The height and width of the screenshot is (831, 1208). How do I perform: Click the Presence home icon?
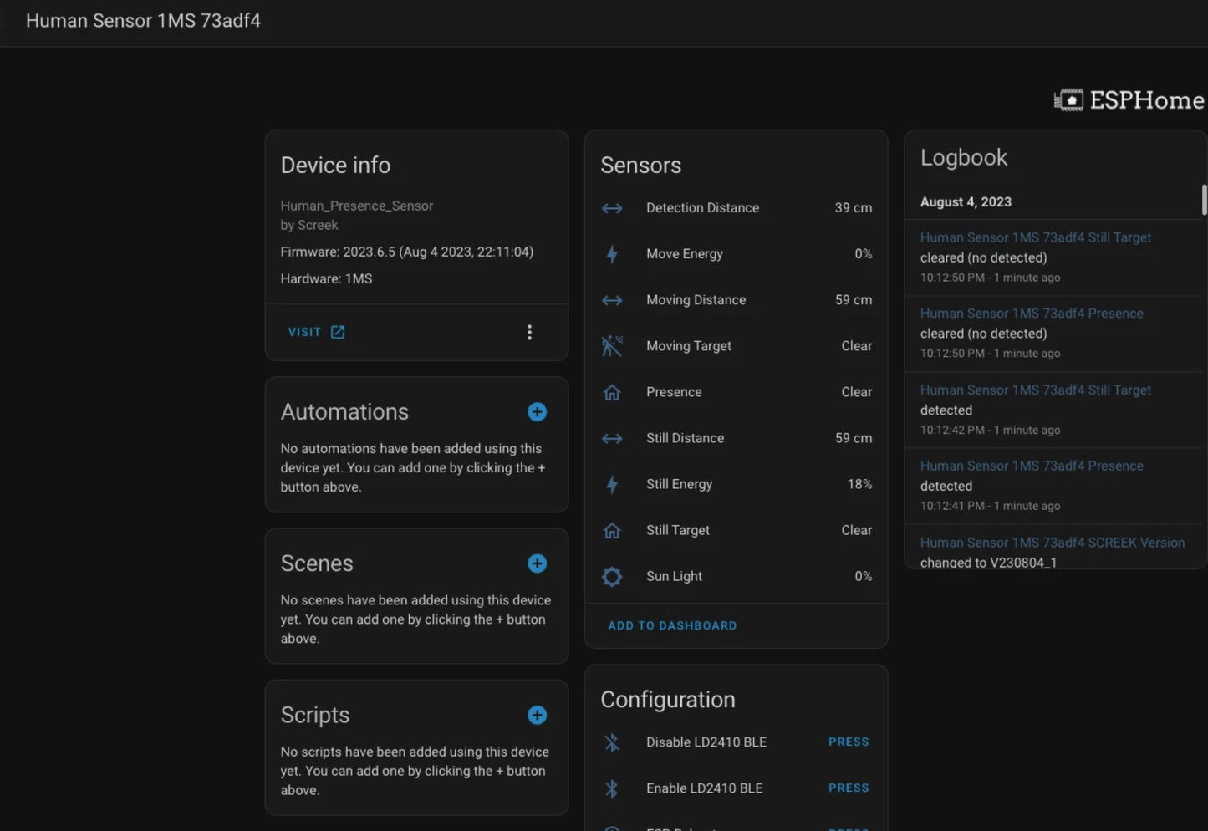point(612,392)
